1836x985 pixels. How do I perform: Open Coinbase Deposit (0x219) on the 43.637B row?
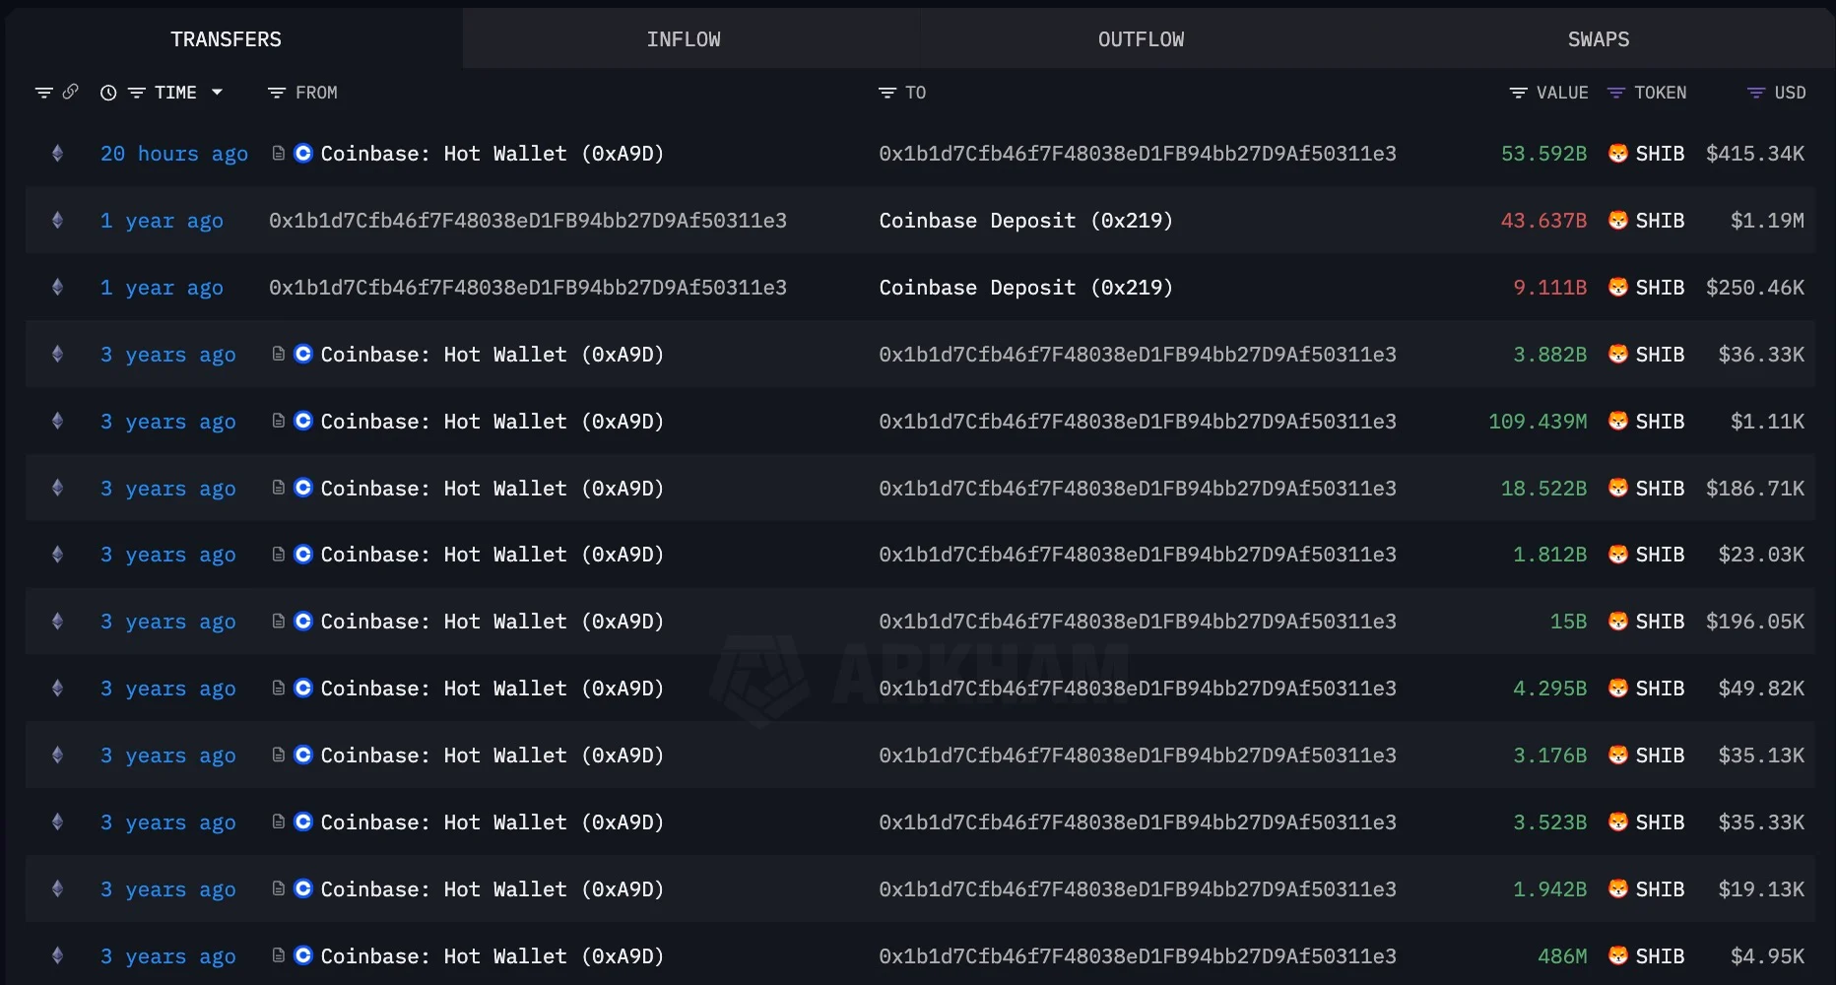coord(1025,221)
